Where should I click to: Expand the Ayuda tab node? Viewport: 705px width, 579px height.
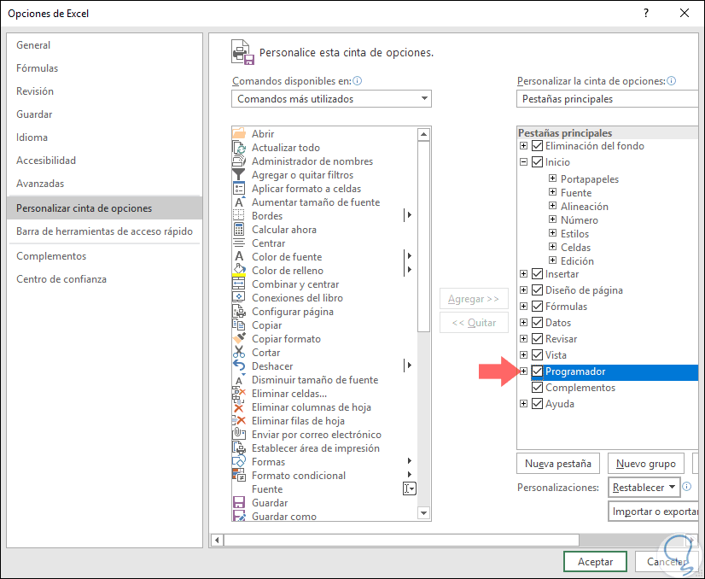[523, 404]
